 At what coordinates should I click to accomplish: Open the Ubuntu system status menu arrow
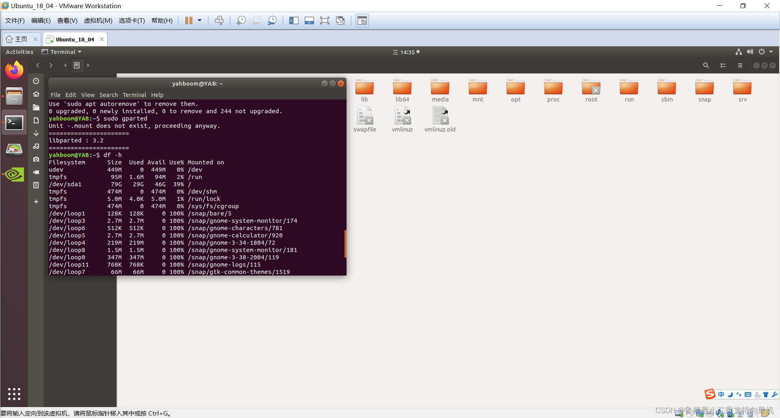coord(771,52)
